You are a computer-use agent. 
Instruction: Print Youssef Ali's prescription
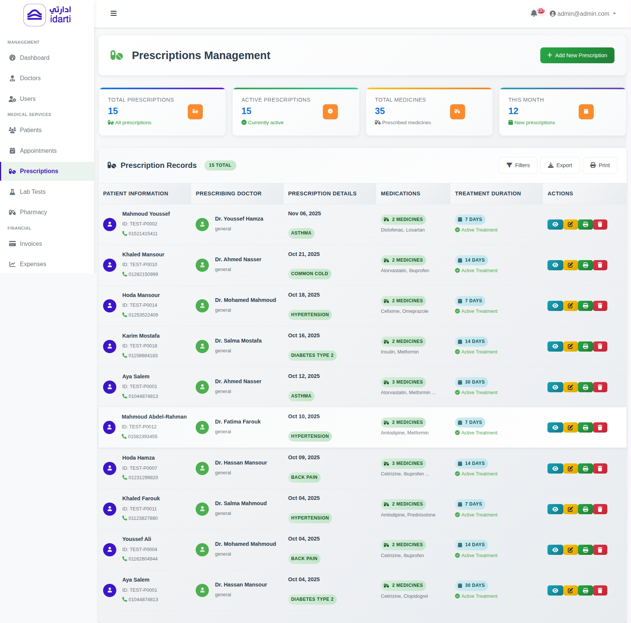585,550
